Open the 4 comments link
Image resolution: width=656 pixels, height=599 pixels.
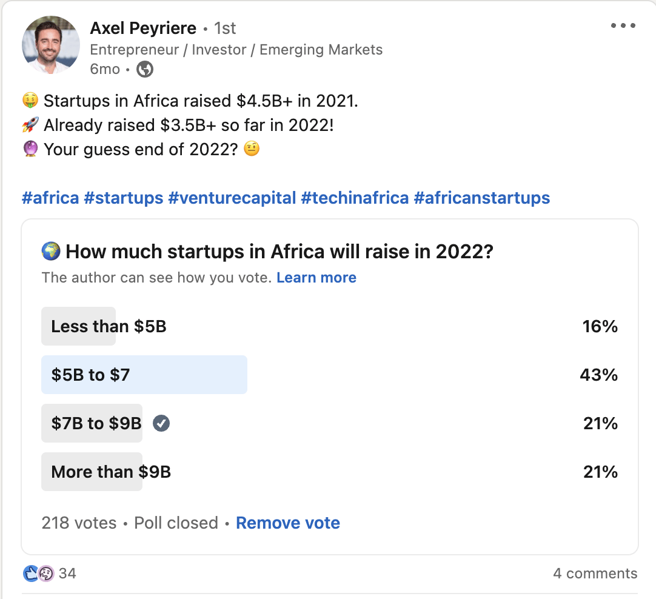(595, 573)
